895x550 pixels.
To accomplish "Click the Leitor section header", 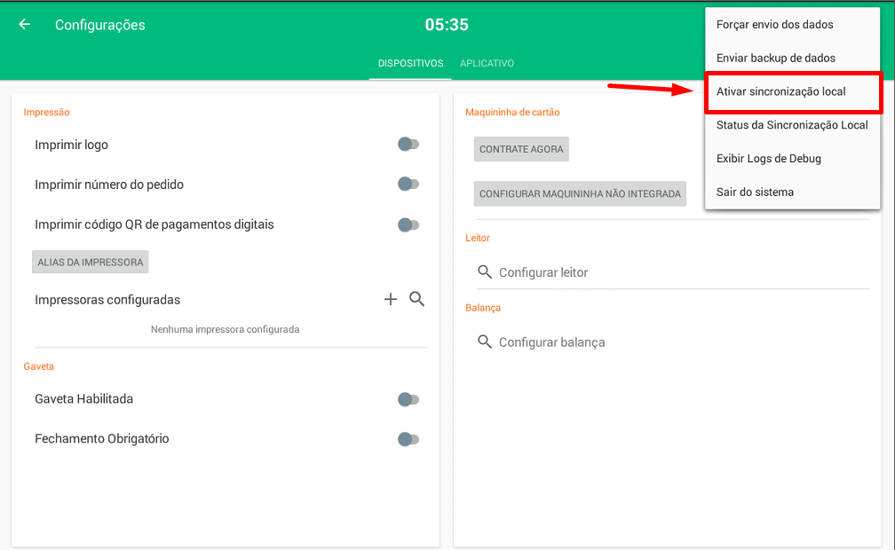I will (x=477, y=238).
